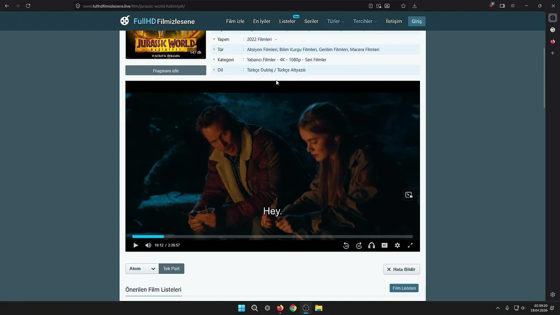Click the pop-out video icon in address bar

point(379,6)
